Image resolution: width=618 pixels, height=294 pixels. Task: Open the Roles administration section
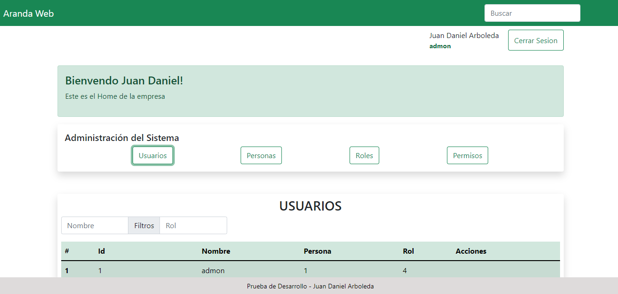pyautogui.click(x=364, y=155)
